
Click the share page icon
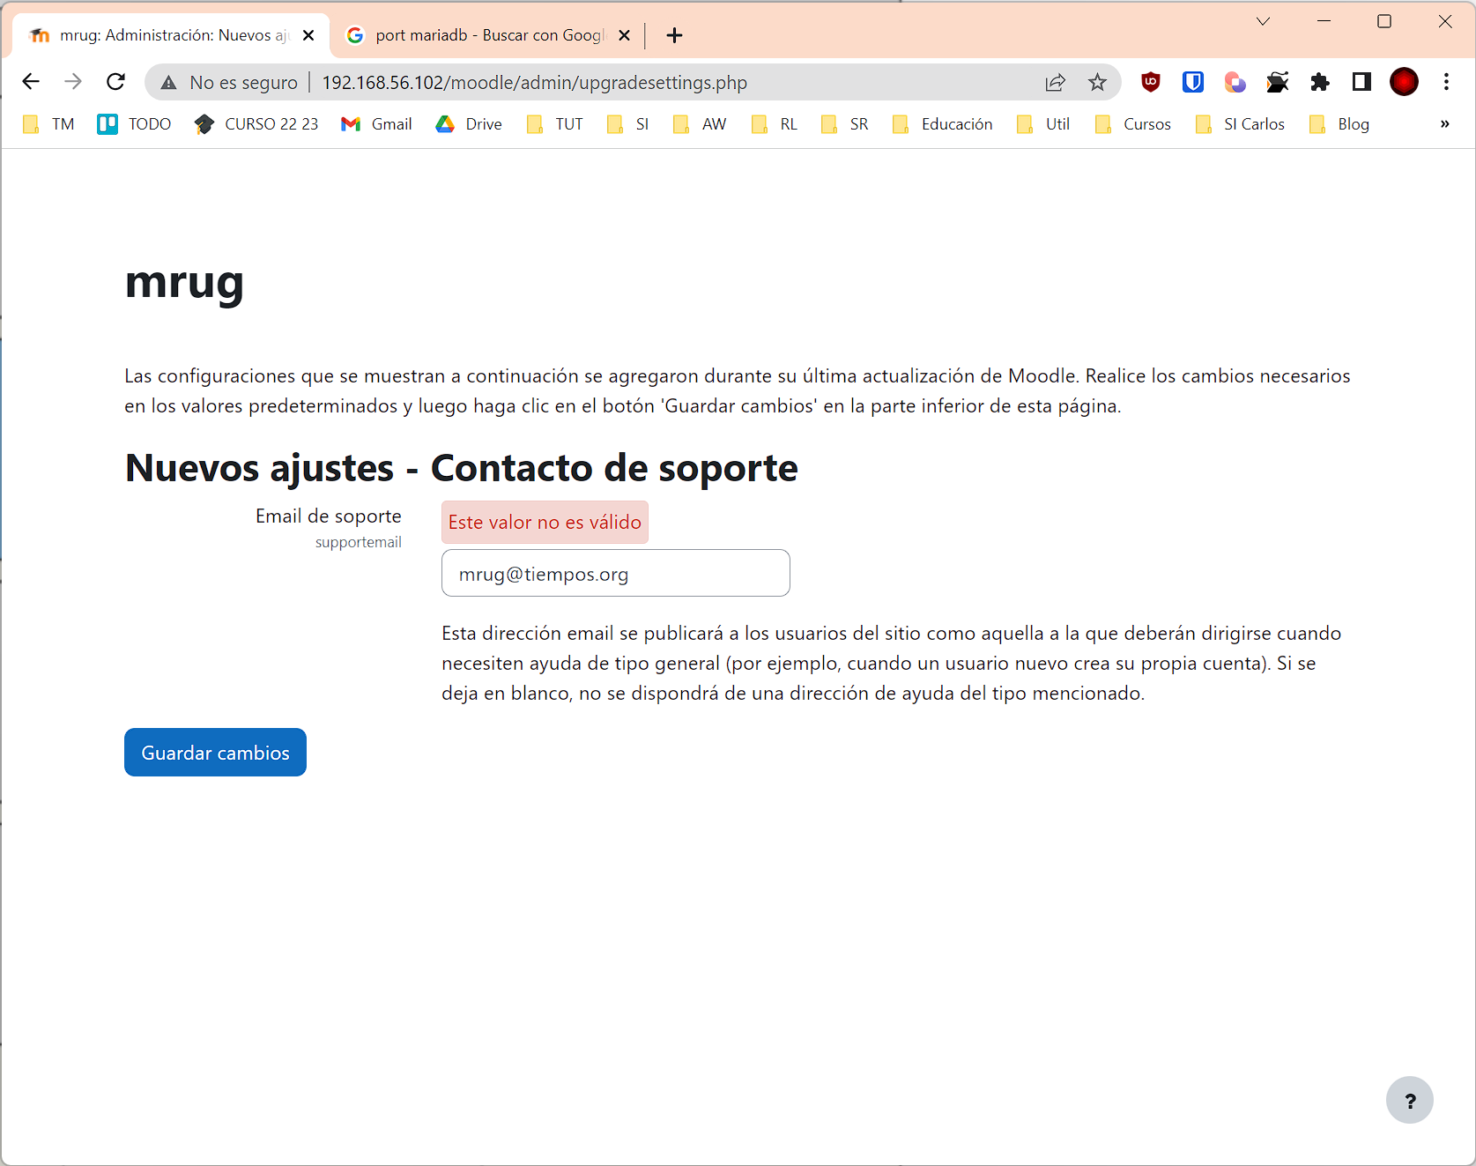[x=1055, y=82]
